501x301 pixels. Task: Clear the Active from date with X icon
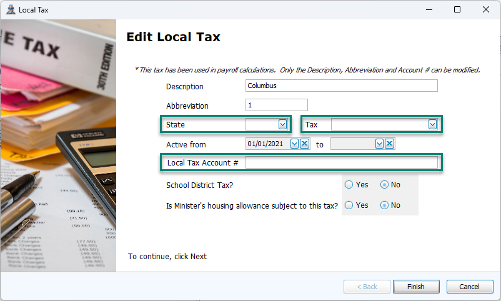pos(305,144)
